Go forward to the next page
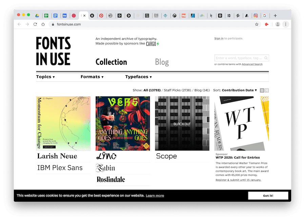305x220 pixels. (x=27, y=24)
